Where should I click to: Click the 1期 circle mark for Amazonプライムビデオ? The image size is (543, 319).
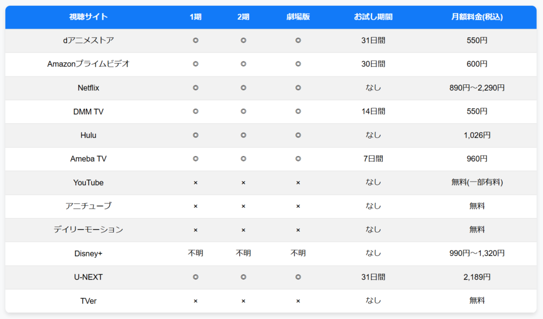[195, 64]
